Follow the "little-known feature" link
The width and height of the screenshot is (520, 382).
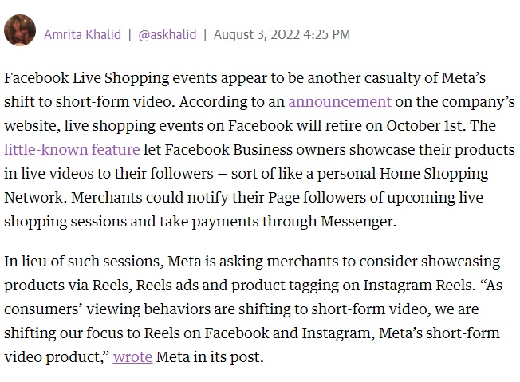pyautogui.click(x=72, y=150)
